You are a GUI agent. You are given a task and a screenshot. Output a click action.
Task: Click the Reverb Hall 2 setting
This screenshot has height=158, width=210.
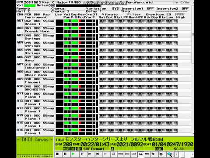click(x=23, y=11)
